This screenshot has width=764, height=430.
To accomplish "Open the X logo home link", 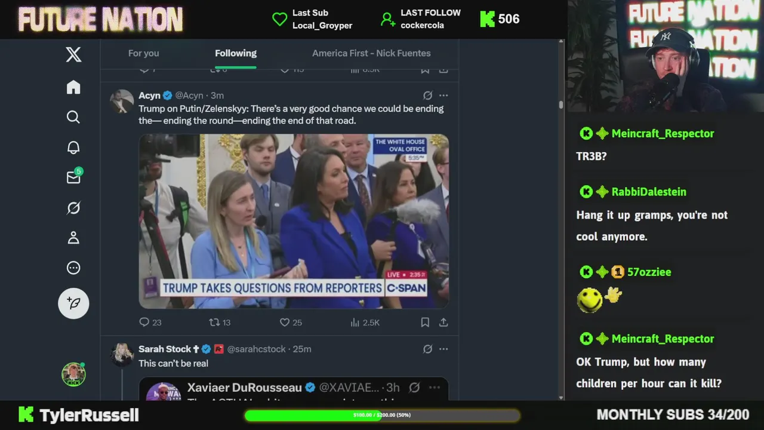I will point(73,55).
